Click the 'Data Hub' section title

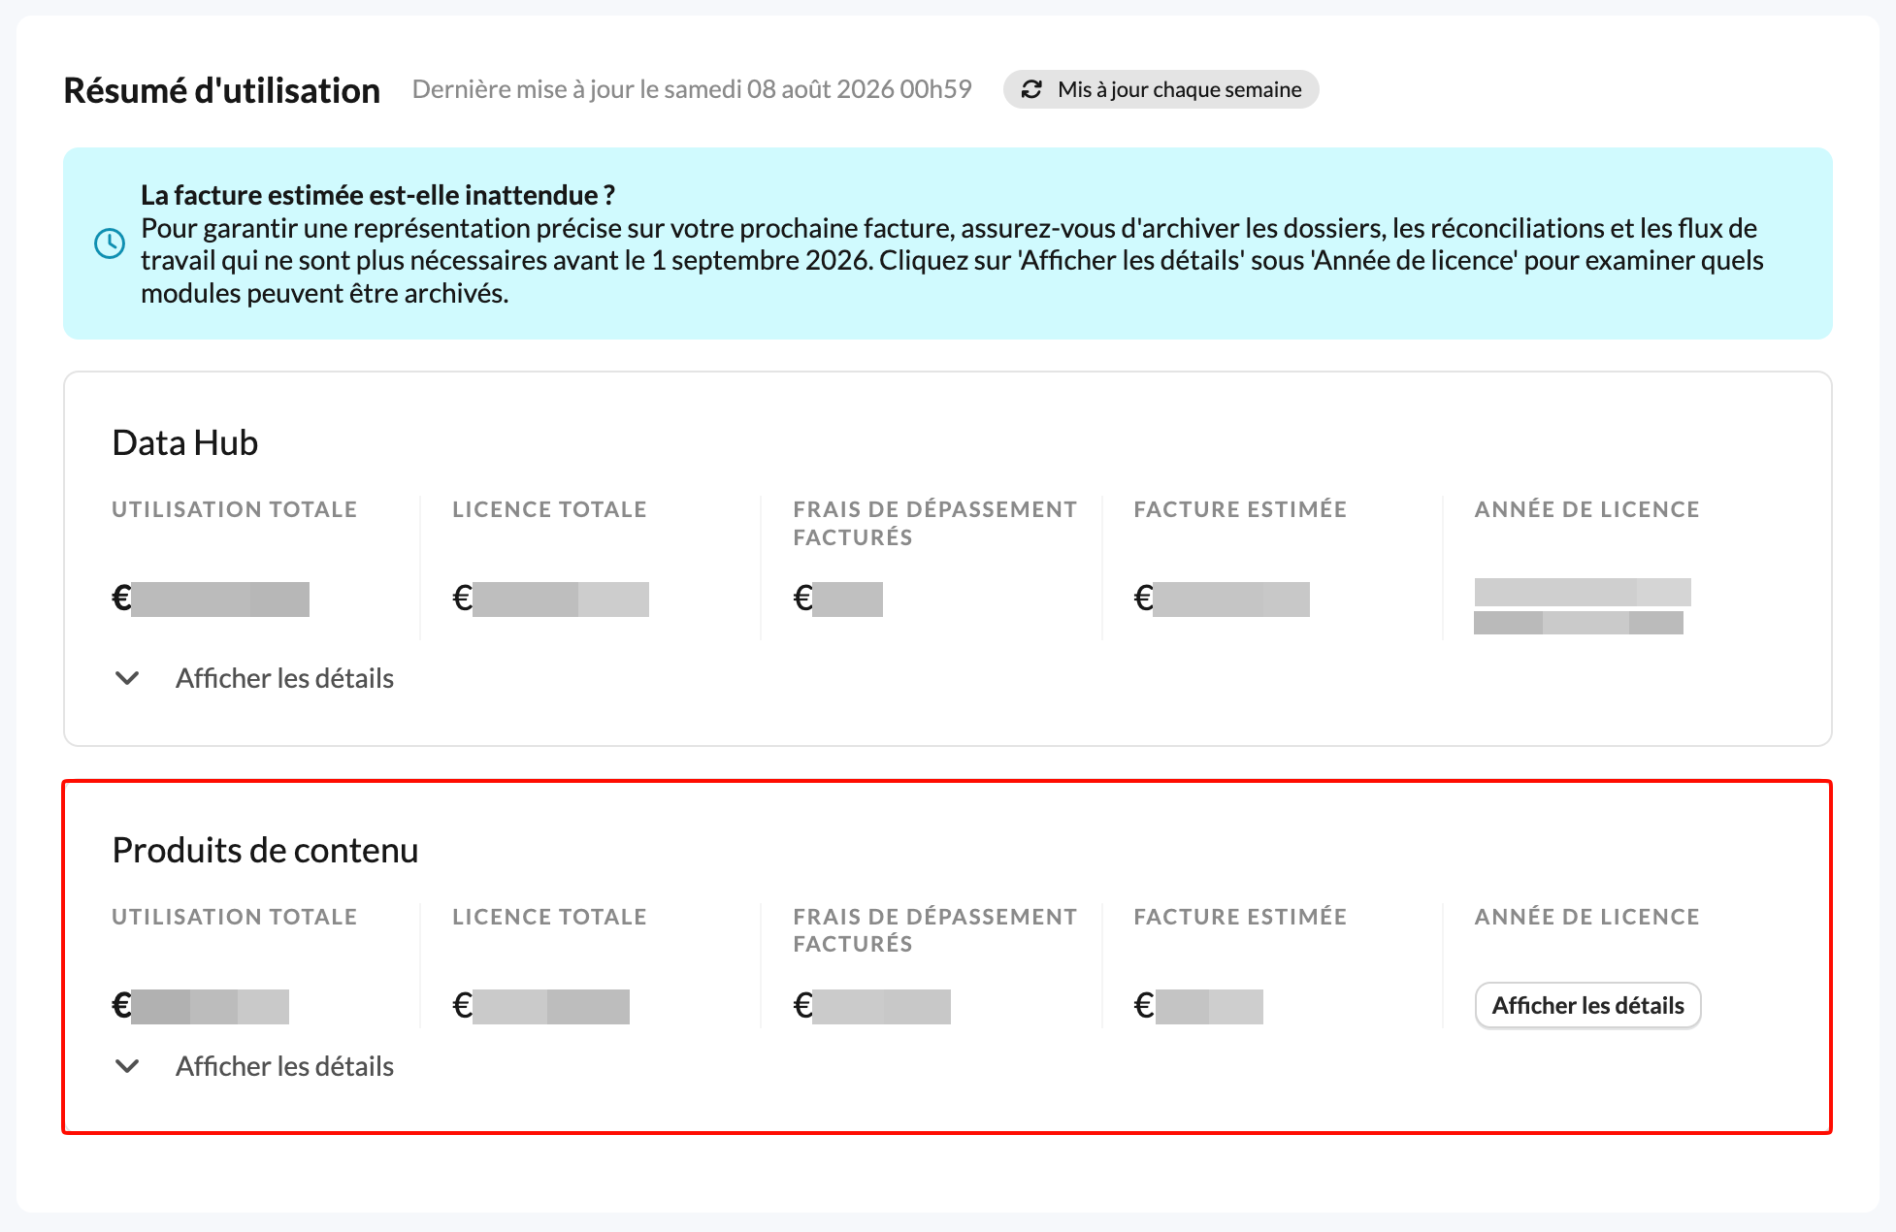point(185,442)
